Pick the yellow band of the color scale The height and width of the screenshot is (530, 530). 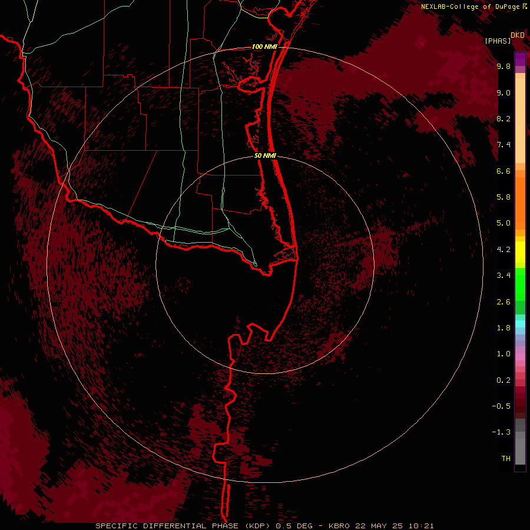[520, 252]
